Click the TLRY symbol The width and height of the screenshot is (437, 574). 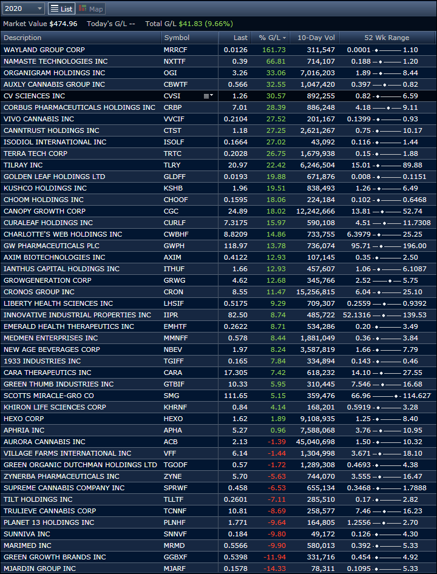click(172, 165)
